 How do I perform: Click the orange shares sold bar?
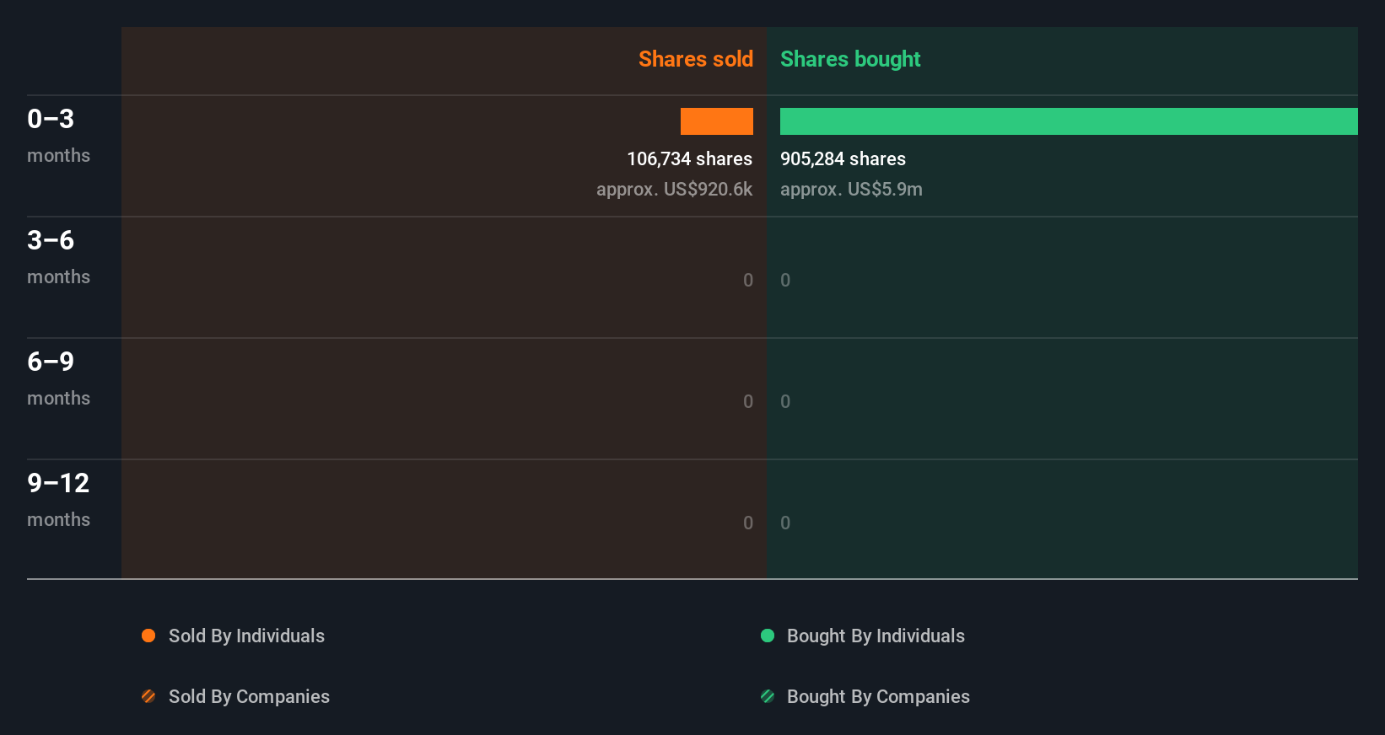point(717,121)
